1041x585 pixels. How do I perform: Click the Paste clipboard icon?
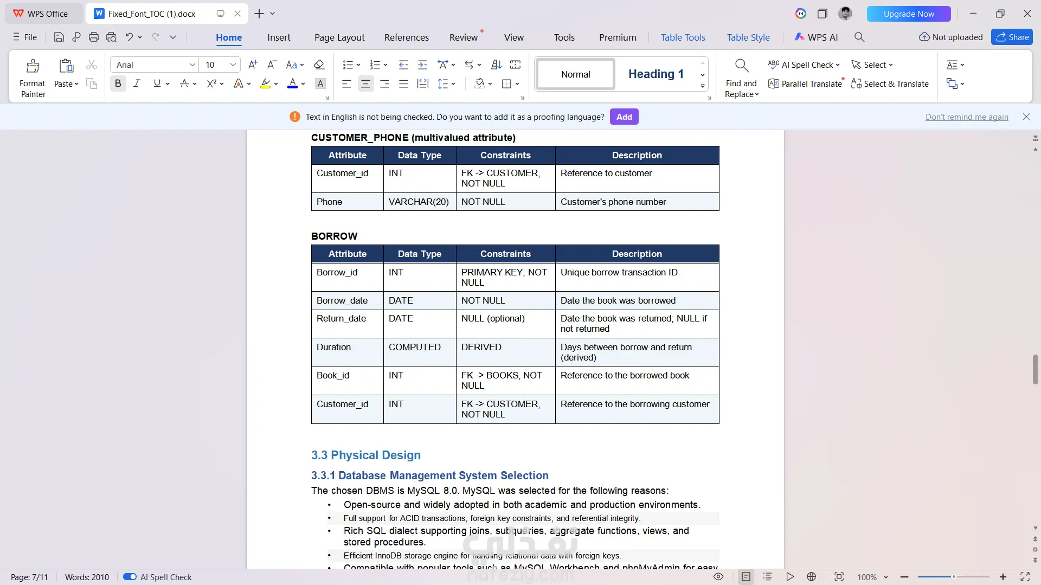coord(66,66)
